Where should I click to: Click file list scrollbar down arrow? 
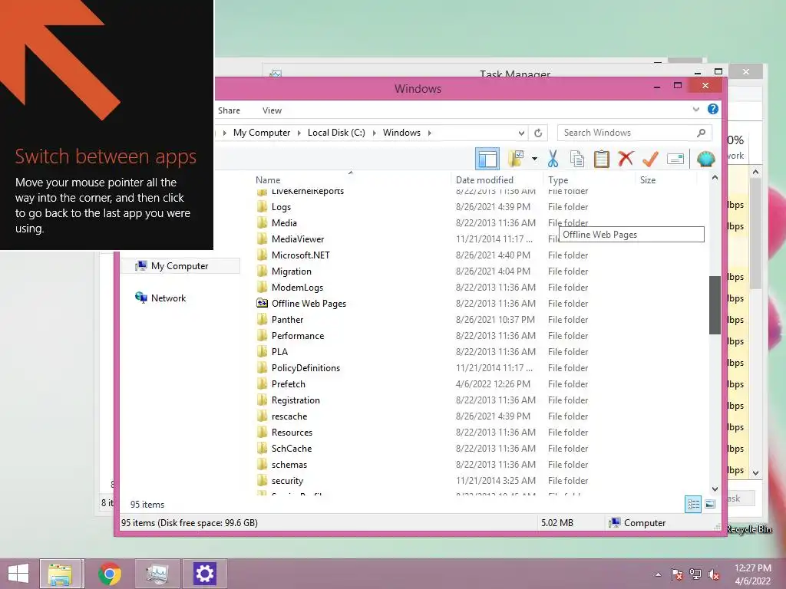[x=715, y=489]
